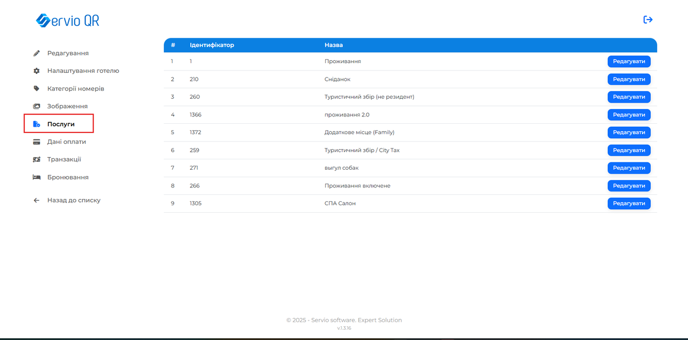
Task: Open the Транзакції menu item
Action: [x=64, y=159]
